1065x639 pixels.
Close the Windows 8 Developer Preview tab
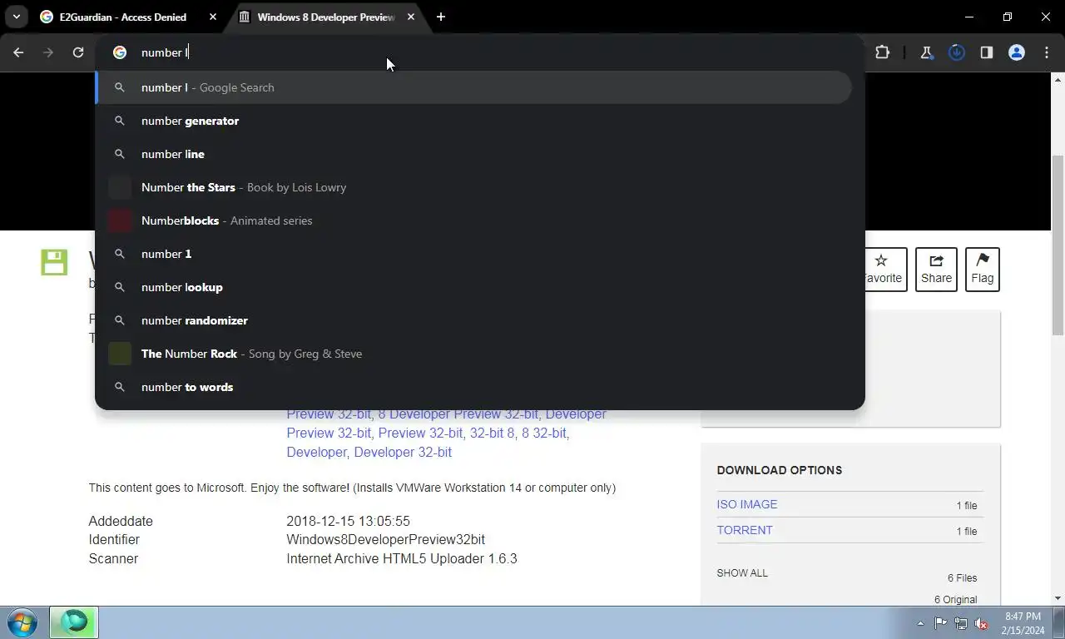point(411,17)
